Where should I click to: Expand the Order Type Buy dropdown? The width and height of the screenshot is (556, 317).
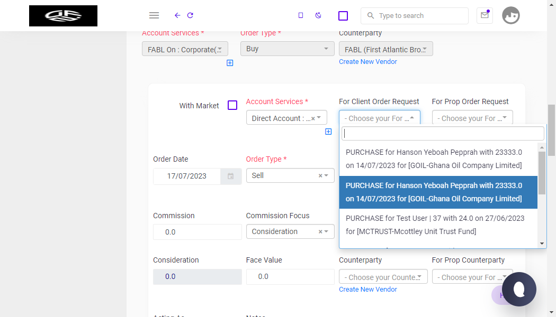tap(287, 49)
